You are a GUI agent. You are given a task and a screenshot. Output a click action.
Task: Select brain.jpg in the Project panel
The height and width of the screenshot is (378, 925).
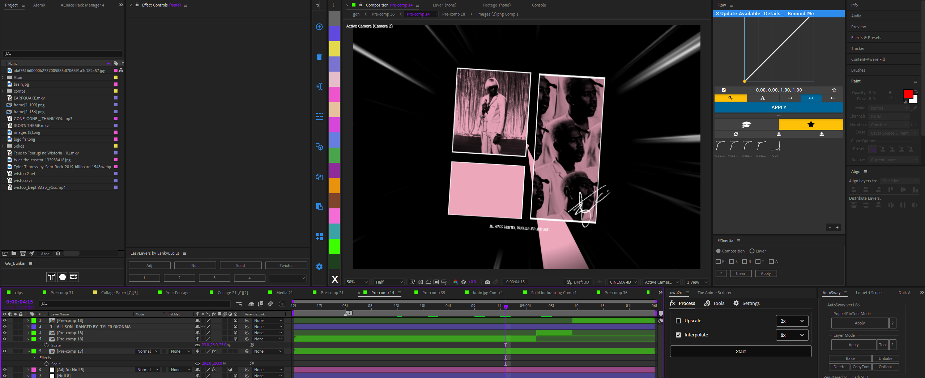click(x=21, y=84)
